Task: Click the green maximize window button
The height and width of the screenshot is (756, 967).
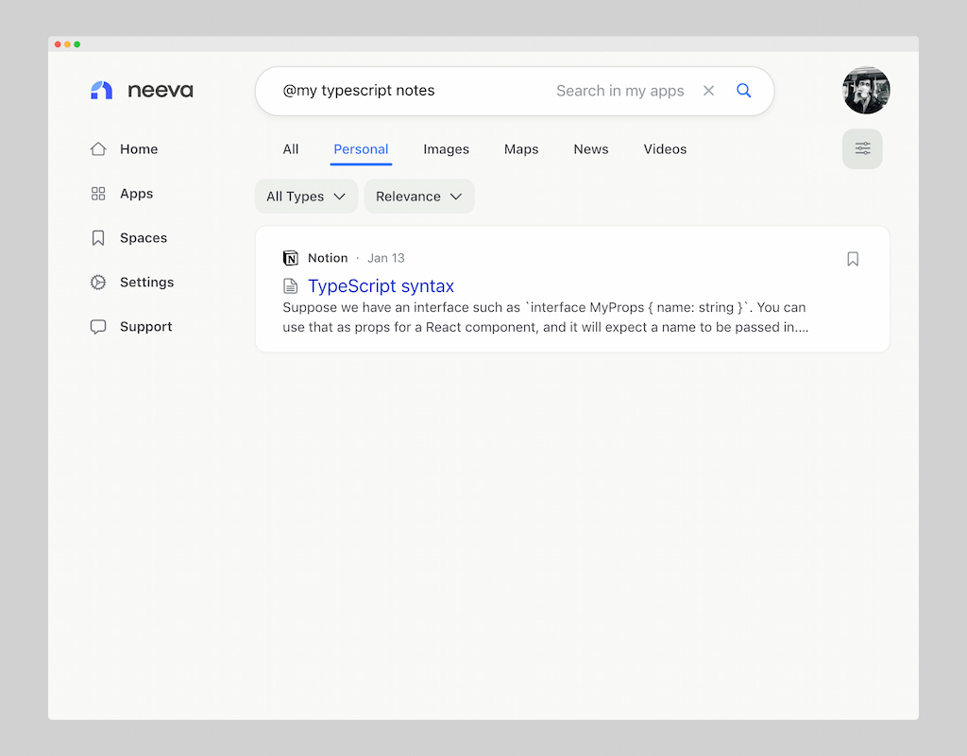Action: (77, 44)
